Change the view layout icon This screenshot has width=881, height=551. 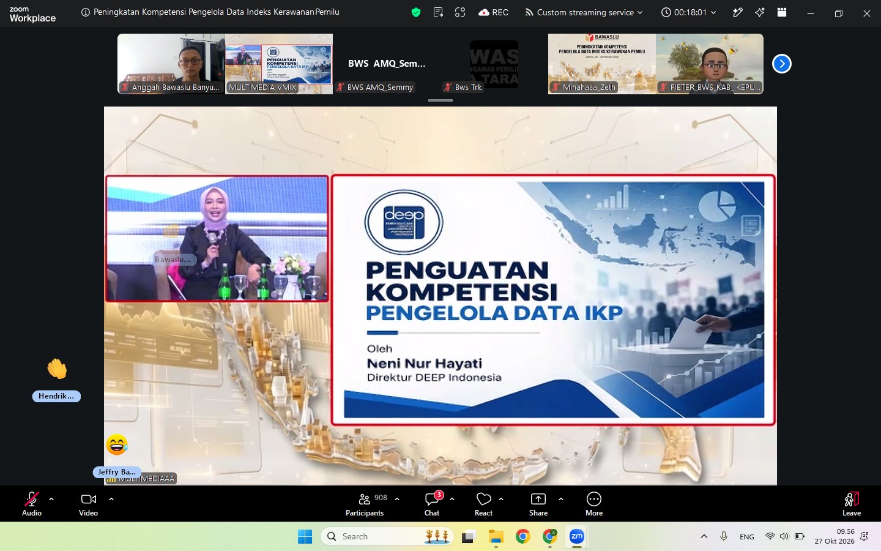click(x=782, y=12)
